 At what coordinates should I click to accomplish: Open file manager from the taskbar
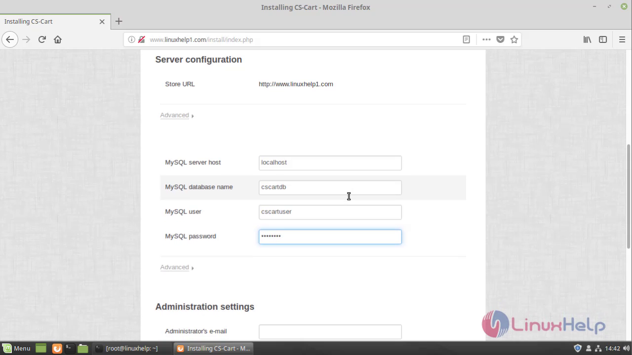(x=82, y=348)
